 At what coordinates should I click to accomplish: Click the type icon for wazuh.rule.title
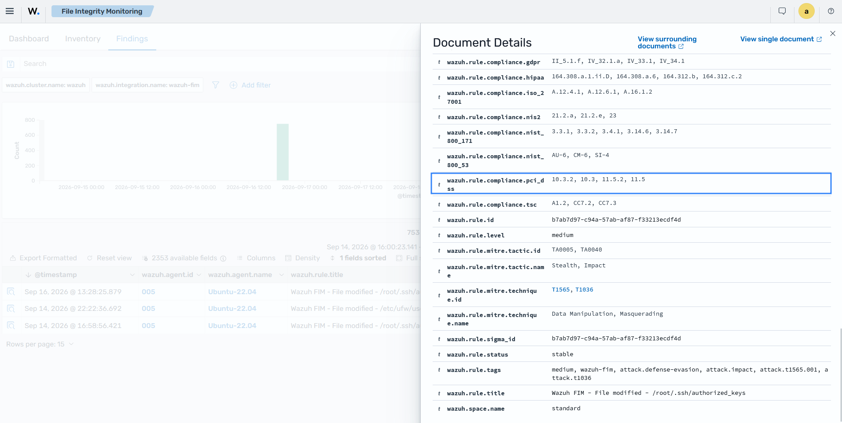(439, 393)
